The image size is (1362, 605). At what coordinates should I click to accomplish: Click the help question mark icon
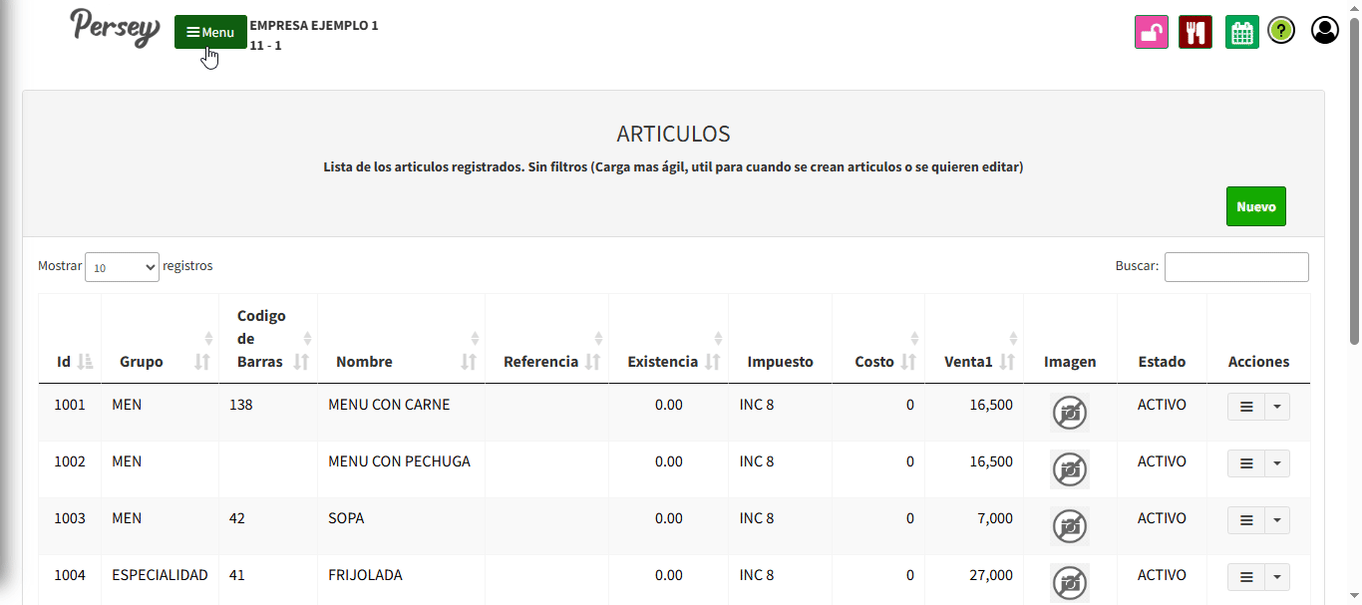click(x=1281, y=31)
